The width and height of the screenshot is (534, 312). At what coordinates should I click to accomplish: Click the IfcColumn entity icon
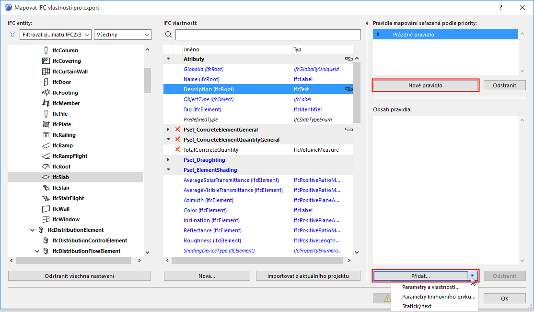[x=46, y=50]
